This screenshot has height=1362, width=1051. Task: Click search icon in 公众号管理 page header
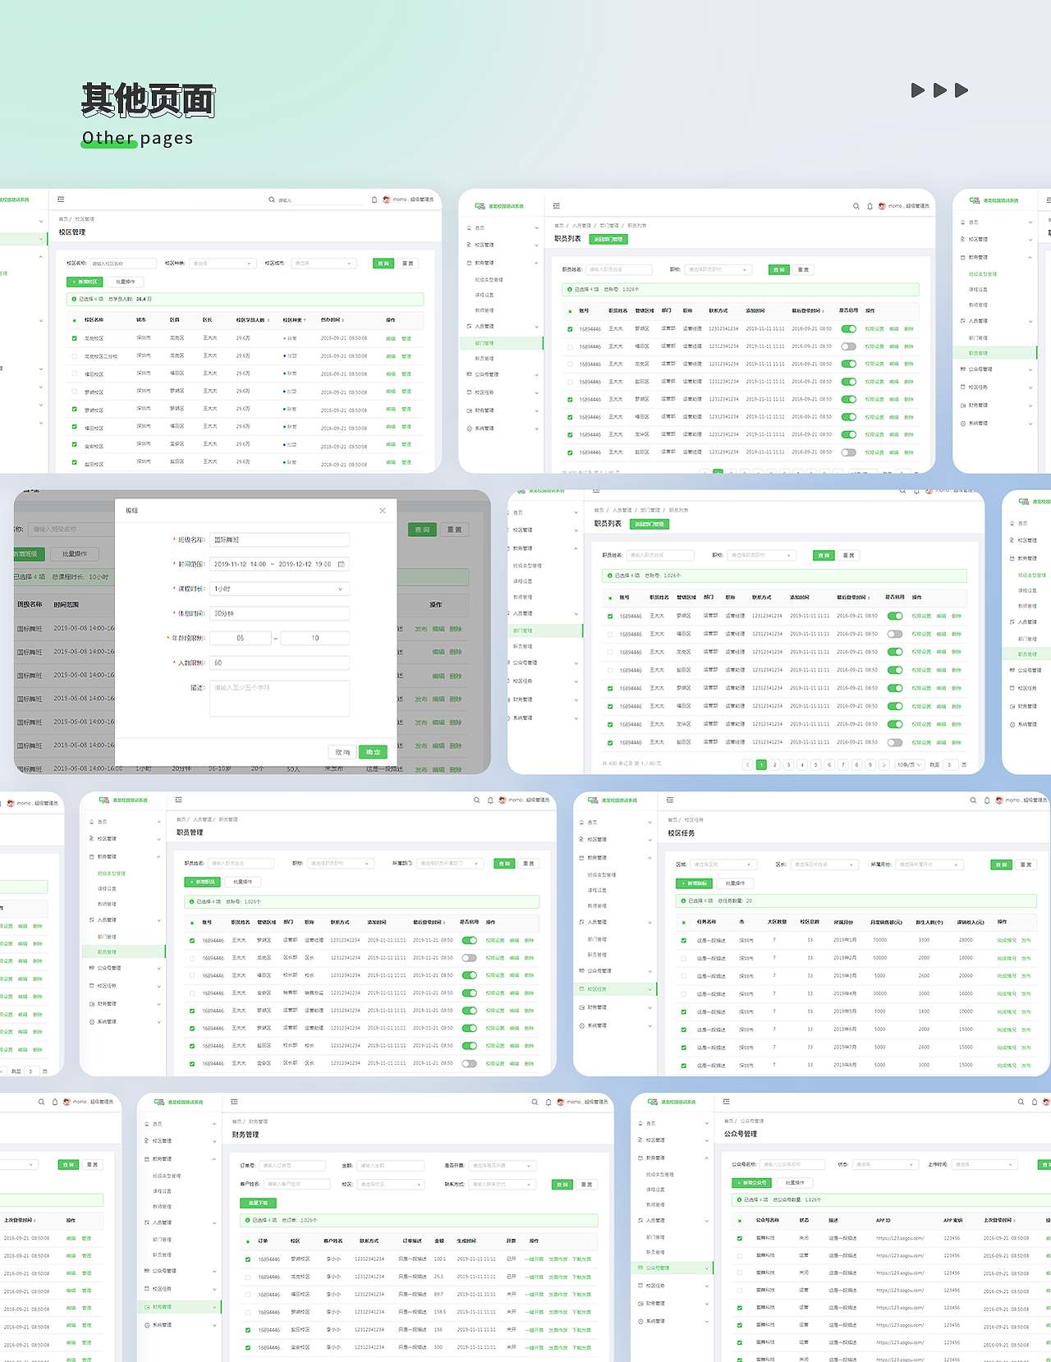click(1021, 1102)
